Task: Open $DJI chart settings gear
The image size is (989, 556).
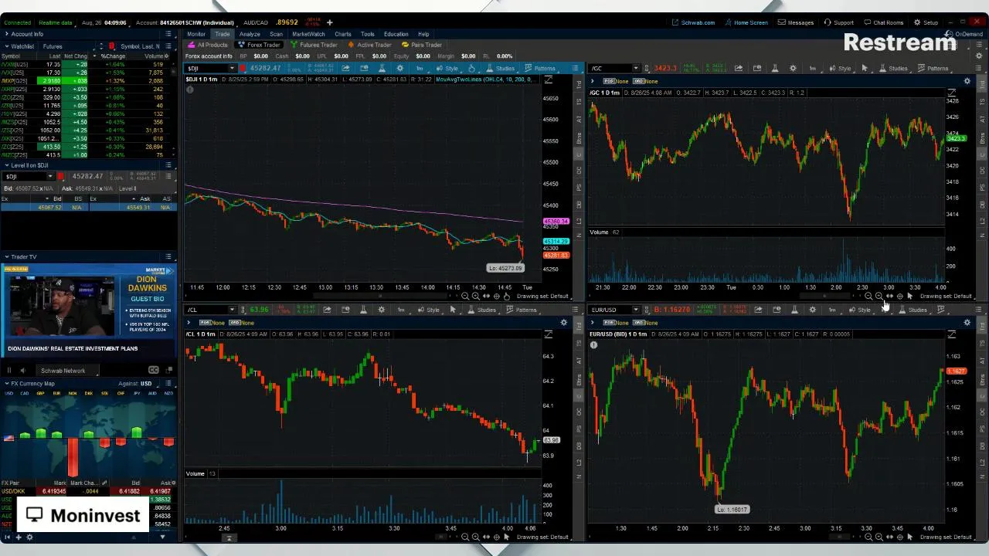Action: point(399,68)
